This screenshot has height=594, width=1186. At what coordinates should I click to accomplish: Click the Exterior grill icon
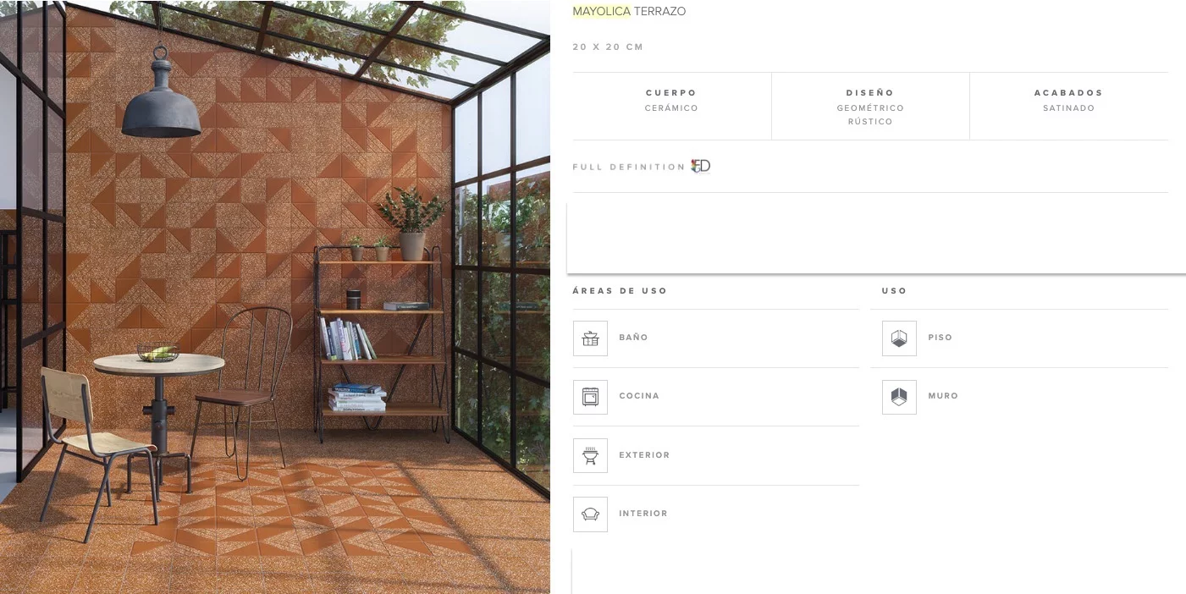click(590, 455)
